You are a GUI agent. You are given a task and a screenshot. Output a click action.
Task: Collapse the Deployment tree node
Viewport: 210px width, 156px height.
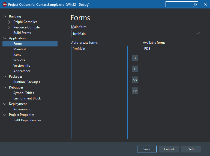click(x=5, y=104)
